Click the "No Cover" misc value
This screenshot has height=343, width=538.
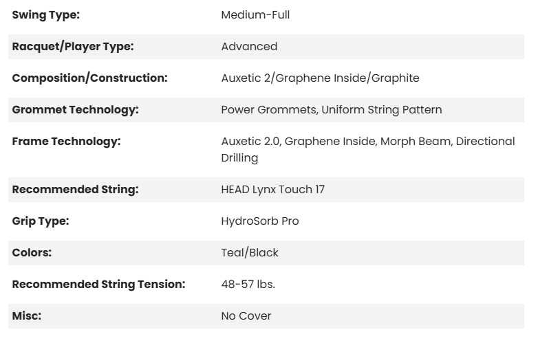(x=246, y=316)
